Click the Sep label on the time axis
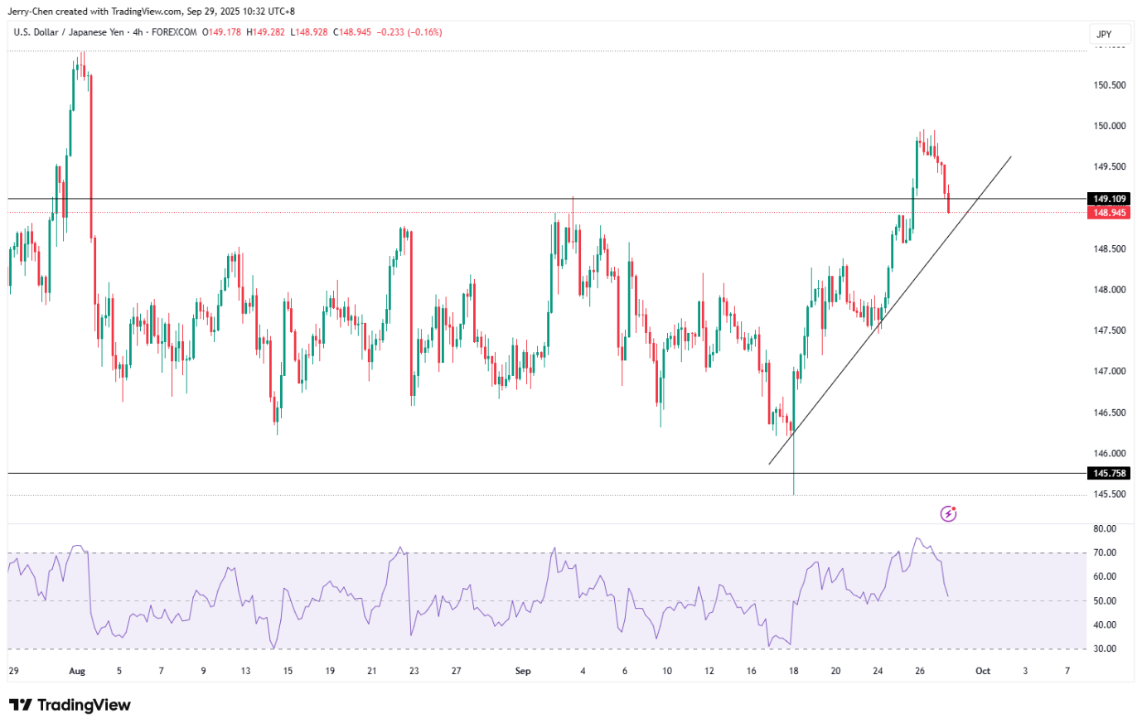The image size is (1142, 728). tap(522, 671)
